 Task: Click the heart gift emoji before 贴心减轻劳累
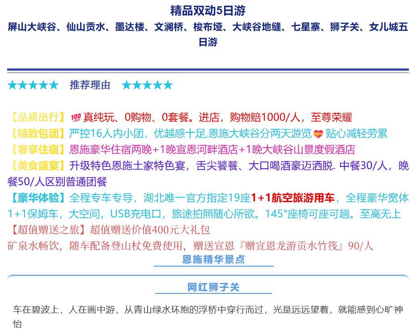click(318, 134)
